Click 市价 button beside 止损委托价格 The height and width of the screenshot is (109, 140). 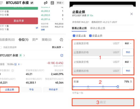[128, 71]
